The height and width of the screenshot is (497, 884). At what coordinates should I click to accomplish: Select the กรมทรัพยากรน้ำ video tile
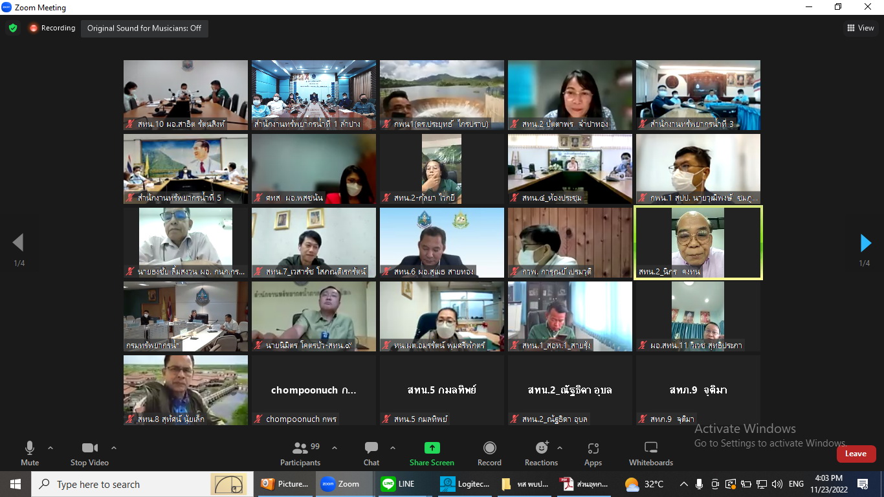(186, 316)
